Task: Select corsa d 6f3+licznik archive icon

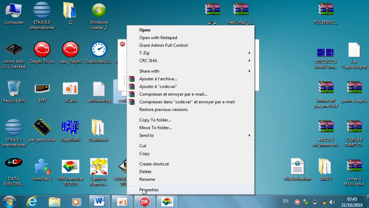Action: coord(354,172)
